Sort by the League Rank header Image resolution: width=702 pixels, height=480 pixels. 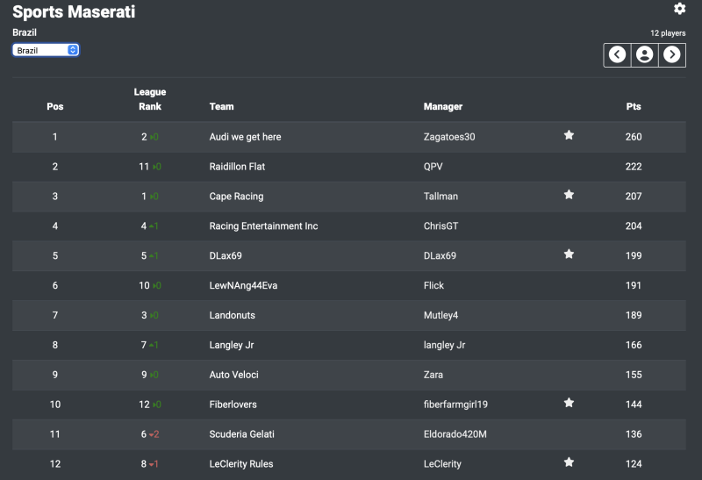(150, 99)
